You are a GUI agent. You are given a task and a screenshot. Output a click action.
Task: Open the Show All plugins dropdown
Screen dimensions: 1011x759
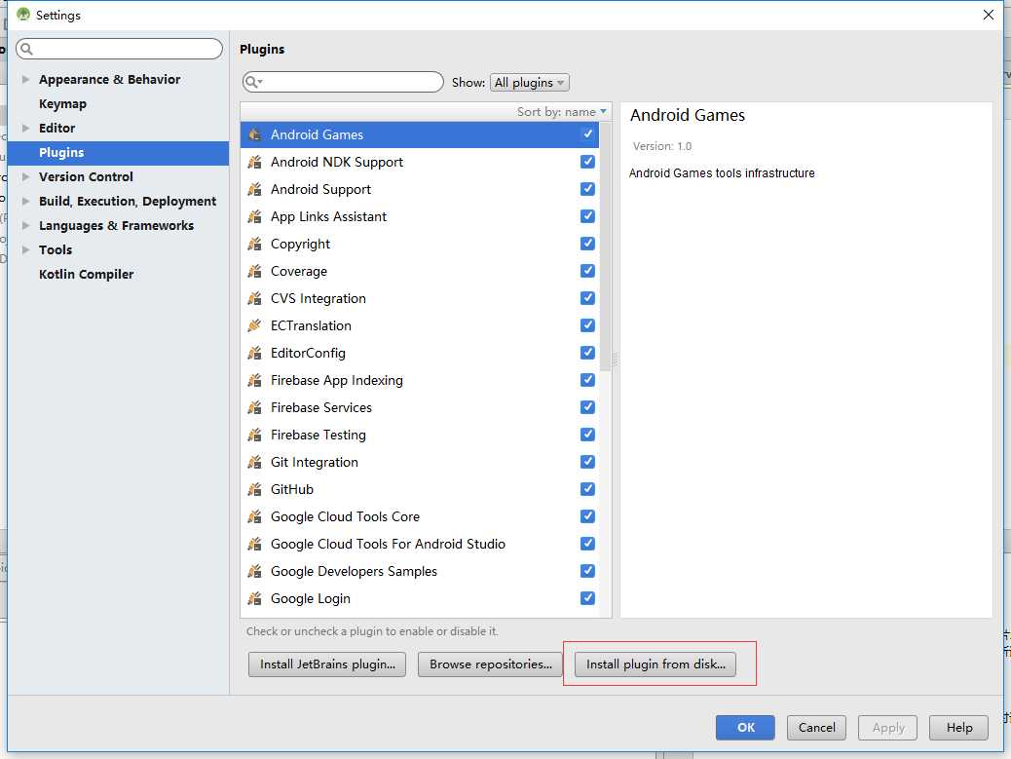[x=529, y=83]
